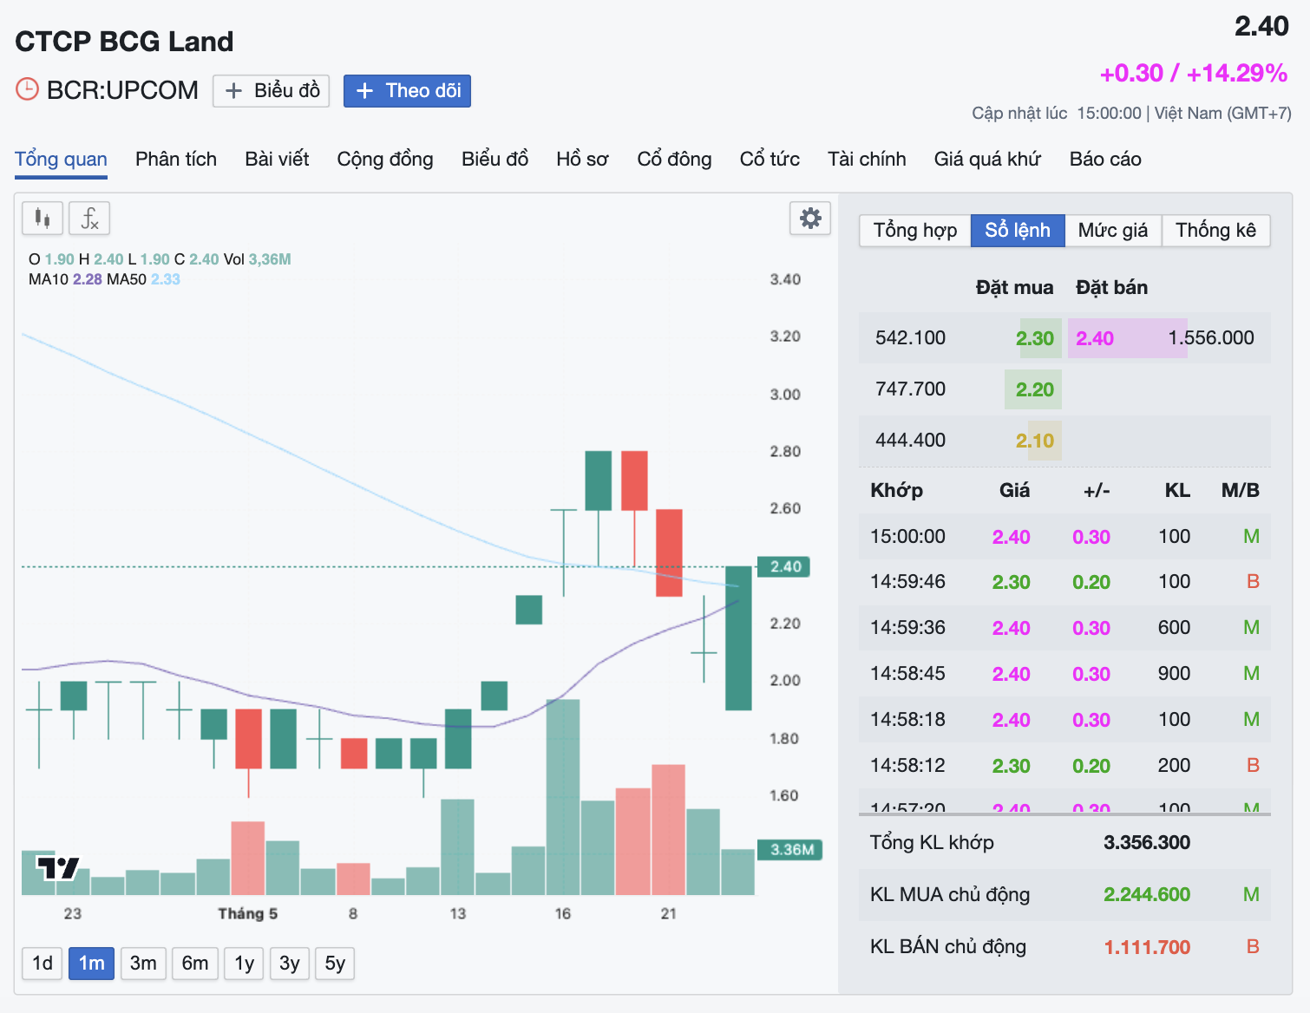Select the 14:59:46 matched trade row

coord(1064,582)
